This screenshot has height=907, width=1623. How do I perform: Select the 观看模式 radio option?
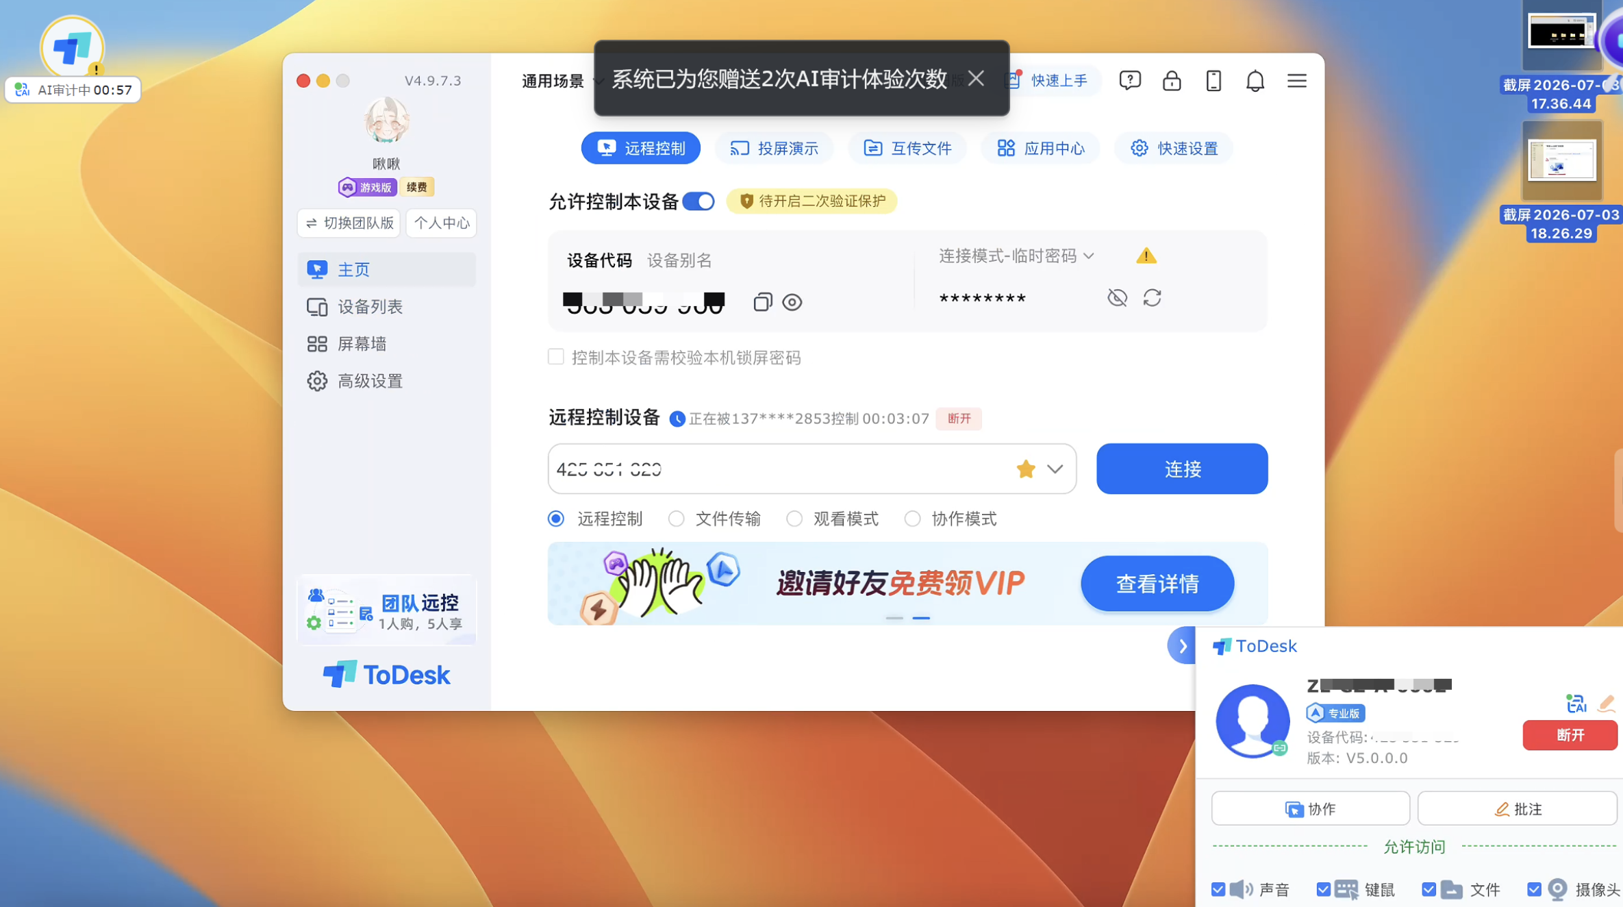pos(794,519)
